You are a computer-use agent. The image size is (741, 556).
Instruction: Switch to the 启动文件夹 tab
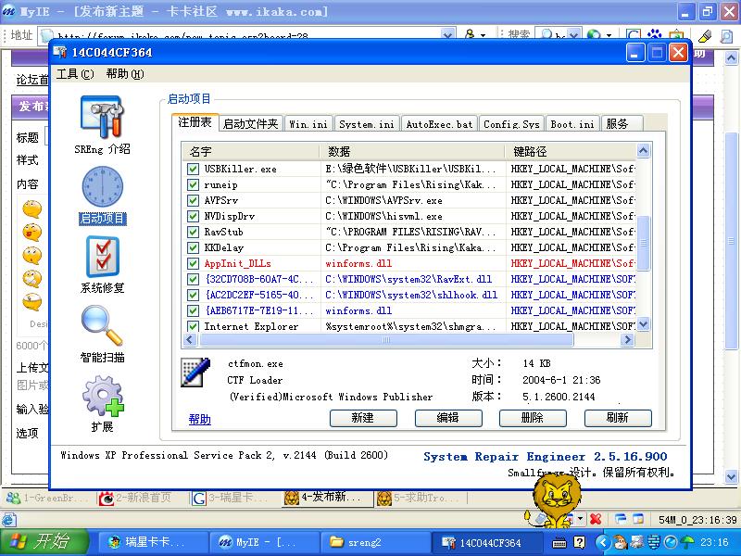pos(250,124)
